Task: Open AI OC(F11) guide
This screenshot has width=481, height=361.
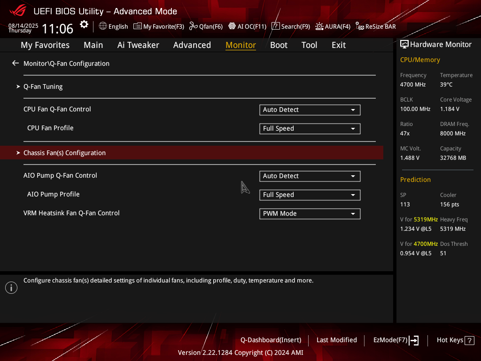Action: 247,26
